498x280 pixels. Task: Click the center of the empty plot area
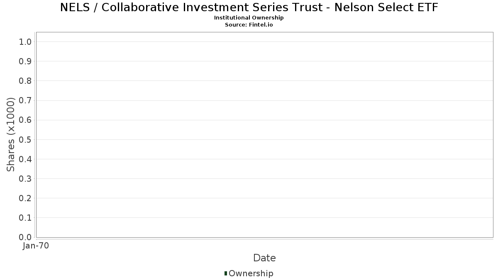point(264,135)
